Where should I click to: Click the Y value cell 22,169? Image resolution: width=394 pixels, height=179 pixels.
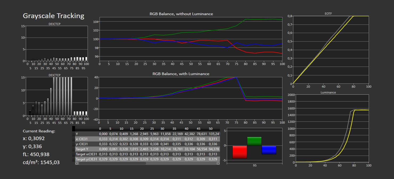(x=178, y=134)
